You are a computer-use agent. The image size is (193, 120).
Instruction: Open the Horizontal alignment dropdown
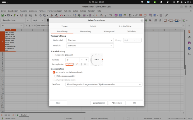pyautogui.click(x=90, y=40)
